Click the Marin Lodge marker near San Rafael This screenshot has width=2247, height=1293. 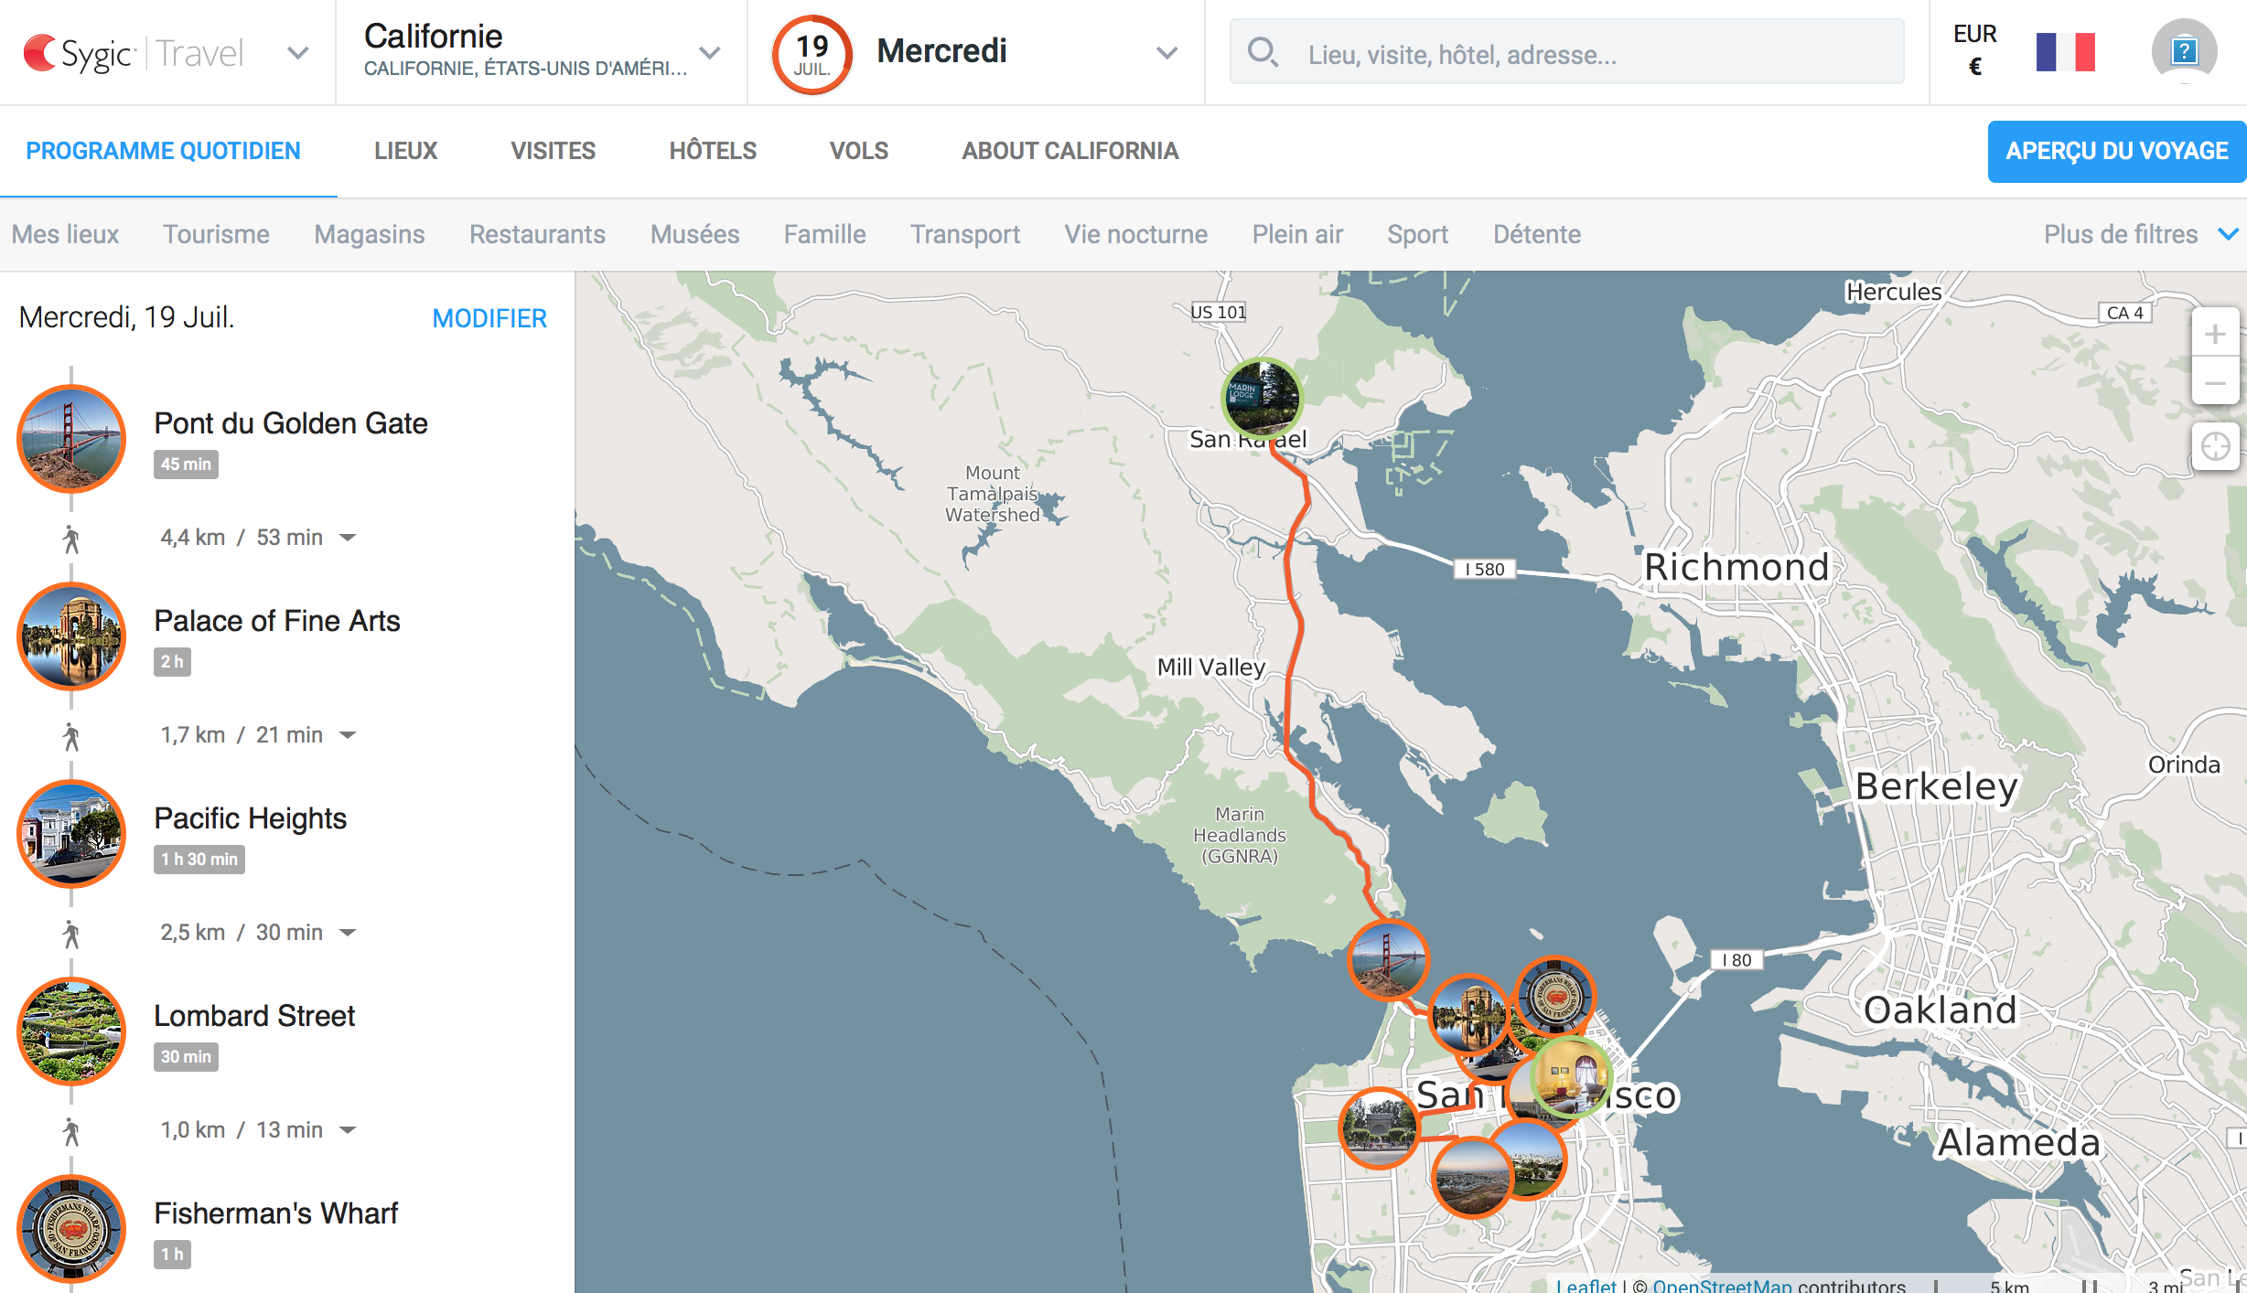(x=1263, y=399)
